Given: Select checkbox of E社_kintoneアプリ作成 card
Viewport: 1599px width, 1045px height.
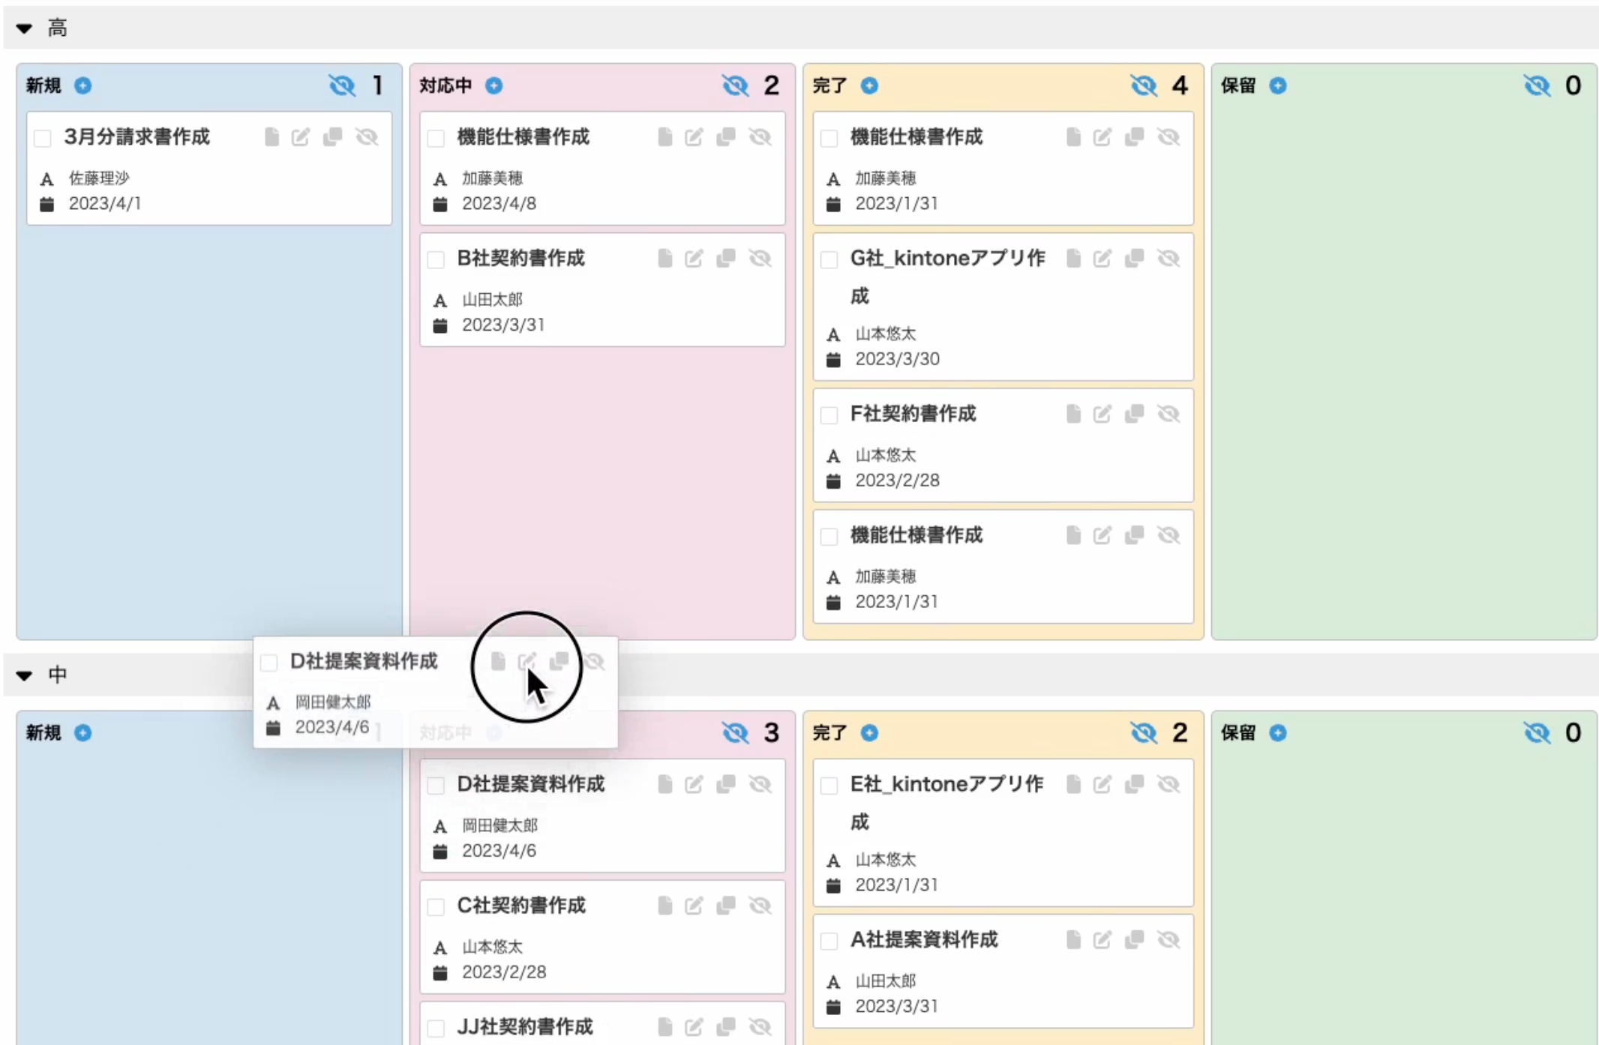Looking at the screenshot, I should pos(829,785).
